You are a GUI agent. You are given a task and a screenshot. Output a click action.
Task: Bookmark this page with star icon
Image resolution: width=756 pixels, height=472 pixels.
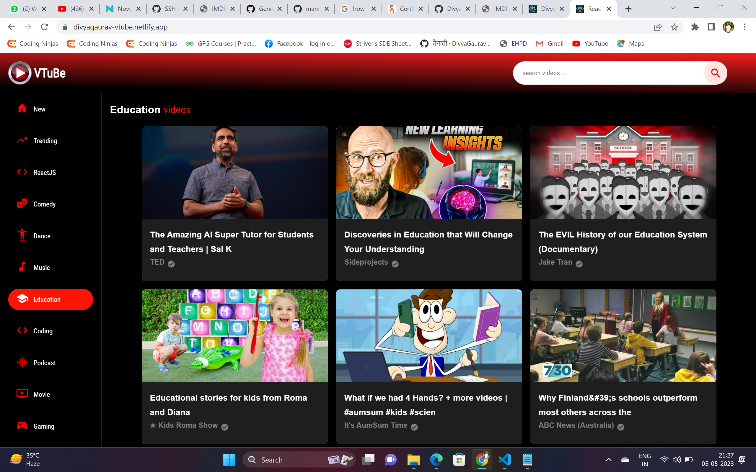[674, 27]
